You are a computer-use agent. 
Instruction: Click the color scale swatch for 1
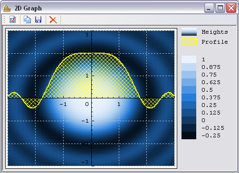pyautogui.click(x=189, y=59)
